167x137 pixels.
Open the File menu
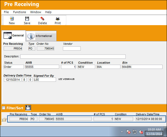point(6,12)
